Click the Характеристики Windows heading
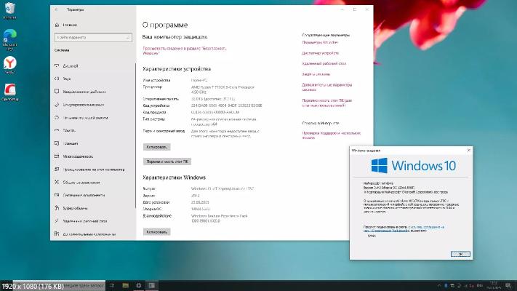Screen dimensions: 517x291 pyautogui.click(x=174, y=178)
